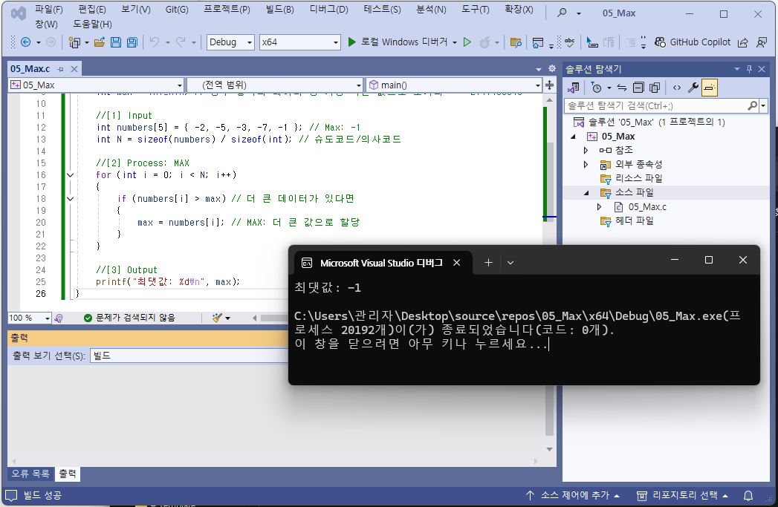Click Collapse All icon in Solution Explorer

click(x=638, y=88)
